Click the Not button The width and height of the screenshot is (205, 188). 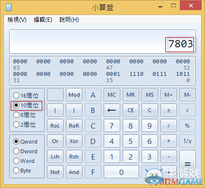[55, 172]
